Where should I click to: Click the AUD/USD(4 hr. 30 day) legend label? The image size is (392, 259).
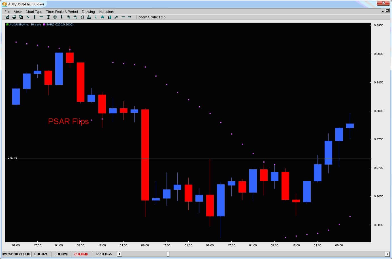25,25
